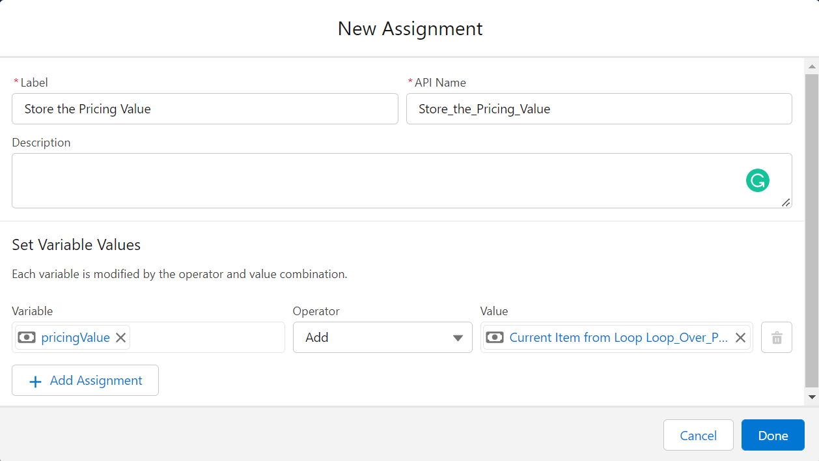Screen dimensions: 819x461
Task: Open the Operator dropdown showing Add
Action: [382, 337]
